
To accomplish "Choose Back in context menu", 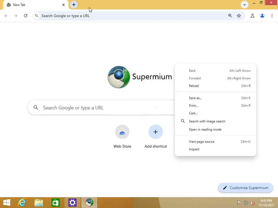I will [215, 71].
